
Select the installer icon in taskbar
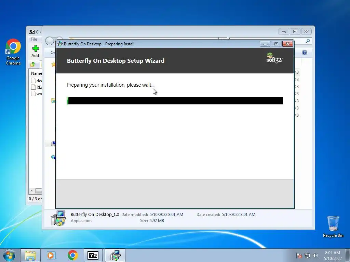tap(115, 255)
